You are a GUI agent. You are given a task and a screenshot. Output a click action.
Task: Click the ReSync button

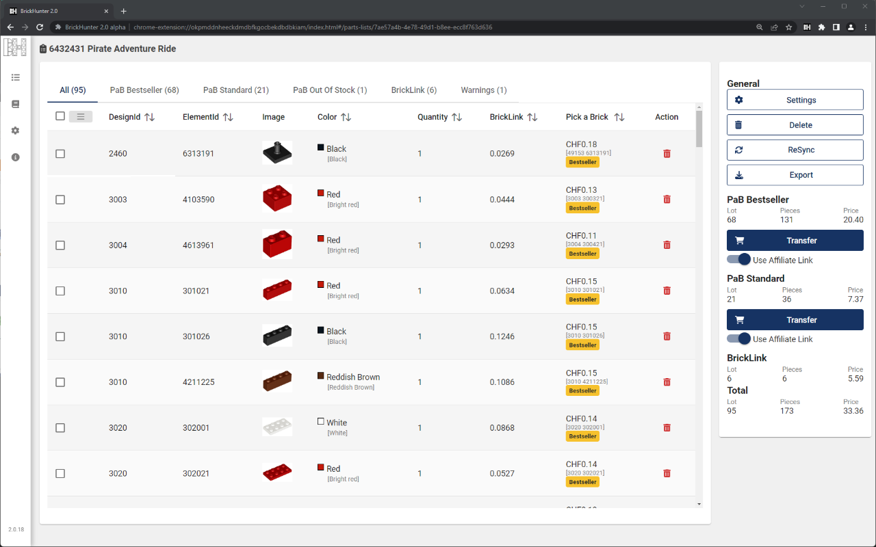pyautogui.click(x=795, y=150)
